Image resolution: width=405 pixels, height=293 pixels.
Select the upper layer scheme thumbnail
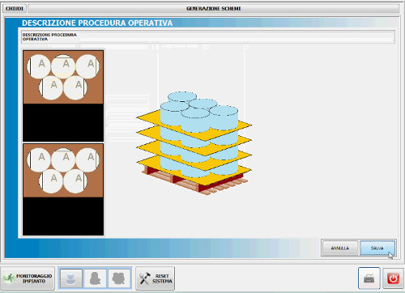point(63,77)
